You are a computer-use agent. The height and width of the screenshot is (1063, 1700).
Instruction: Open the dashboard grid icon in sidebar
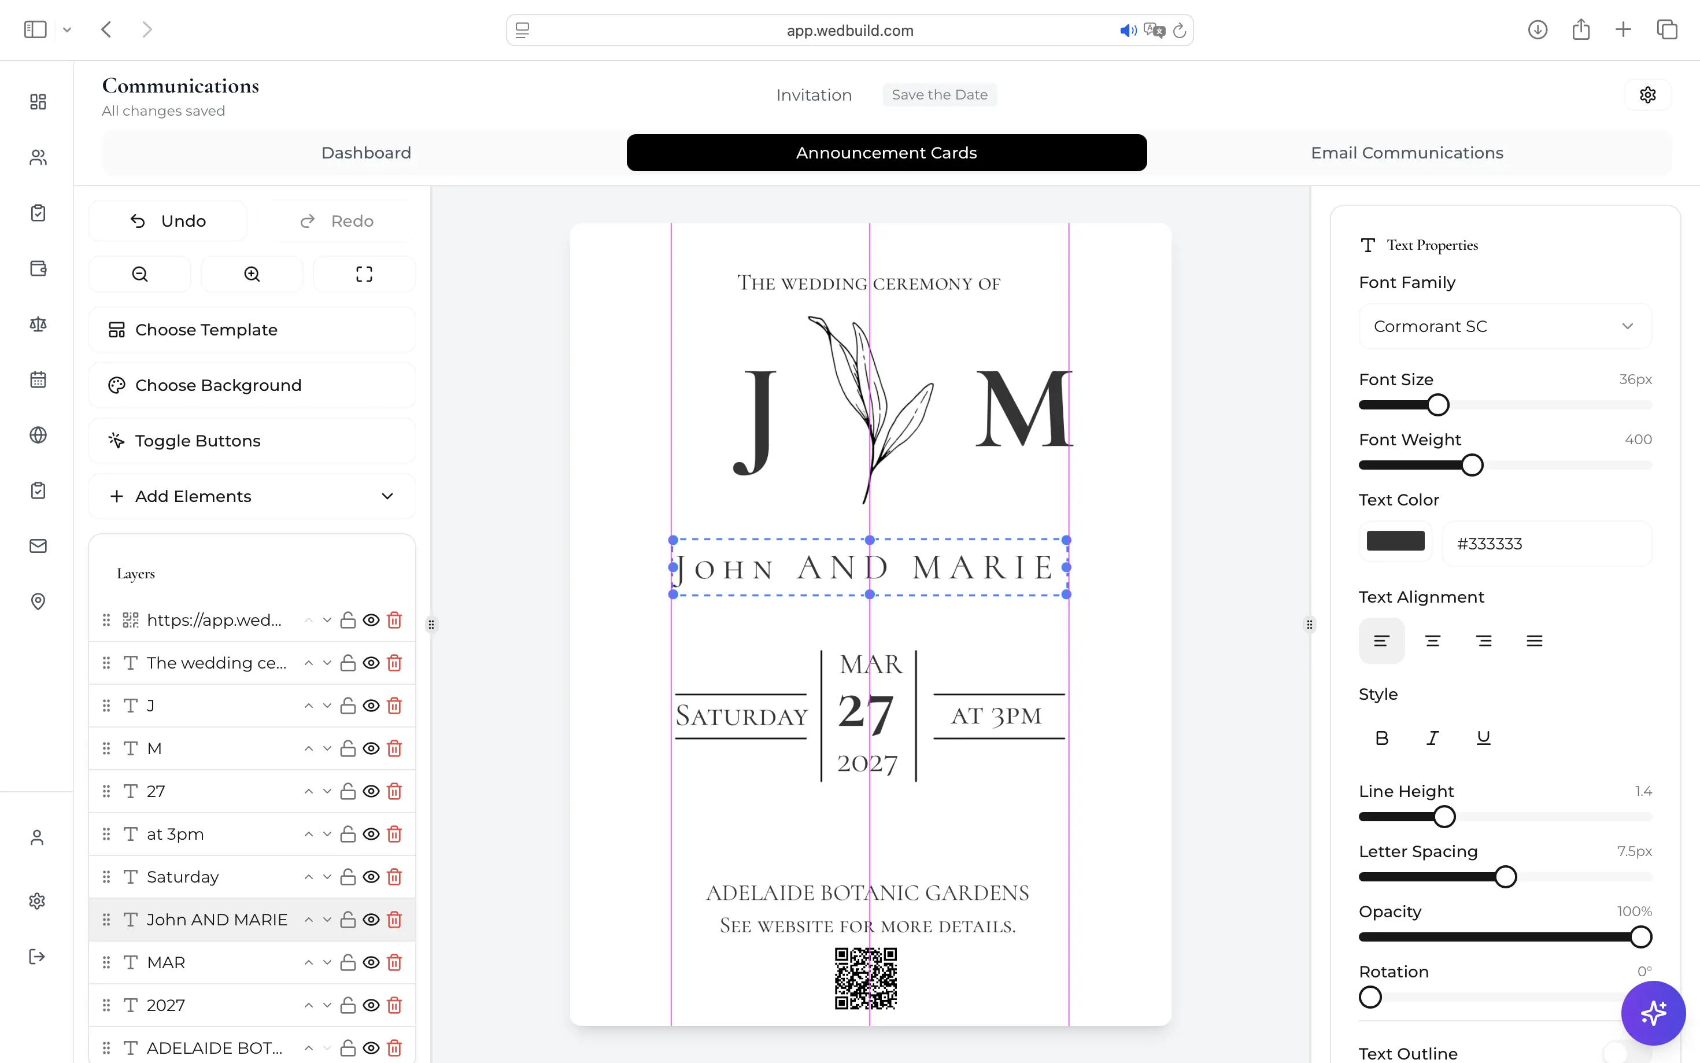[38, 102]
